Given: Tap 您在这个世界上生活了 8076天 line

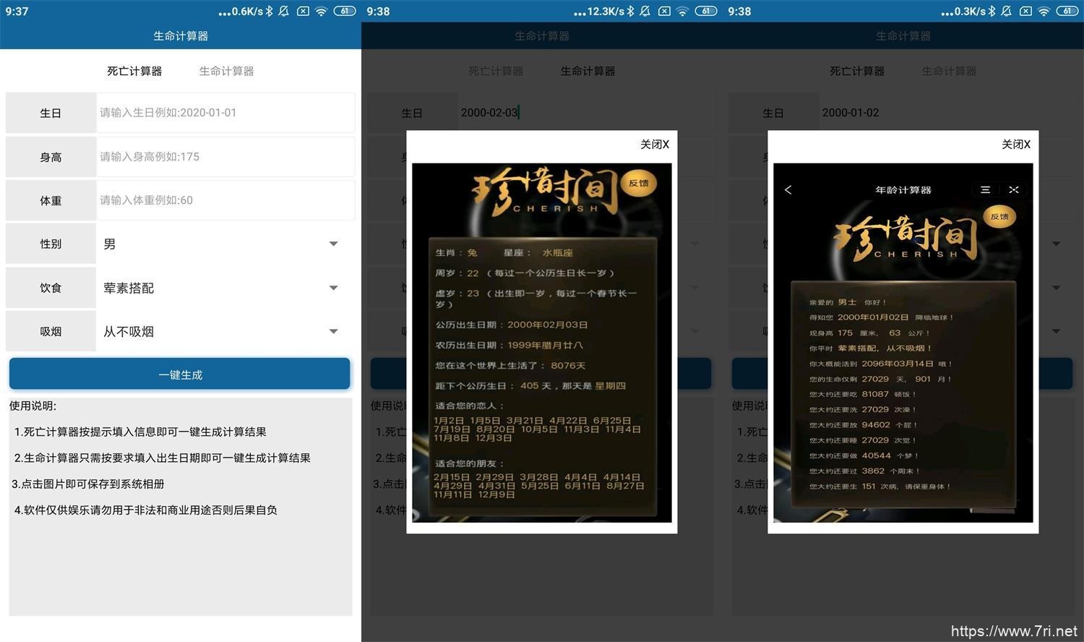Looking at the screenshot, I should (x=510, y=365).
